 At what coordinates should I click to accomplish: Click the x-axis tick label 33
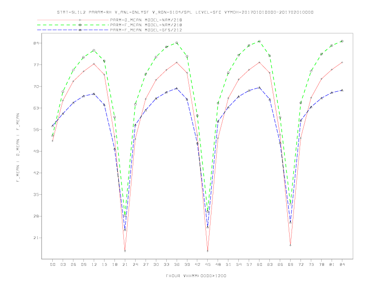(167, 264)
